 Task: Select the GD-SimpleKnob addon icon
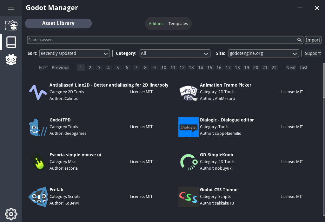[x=188, y=162]
